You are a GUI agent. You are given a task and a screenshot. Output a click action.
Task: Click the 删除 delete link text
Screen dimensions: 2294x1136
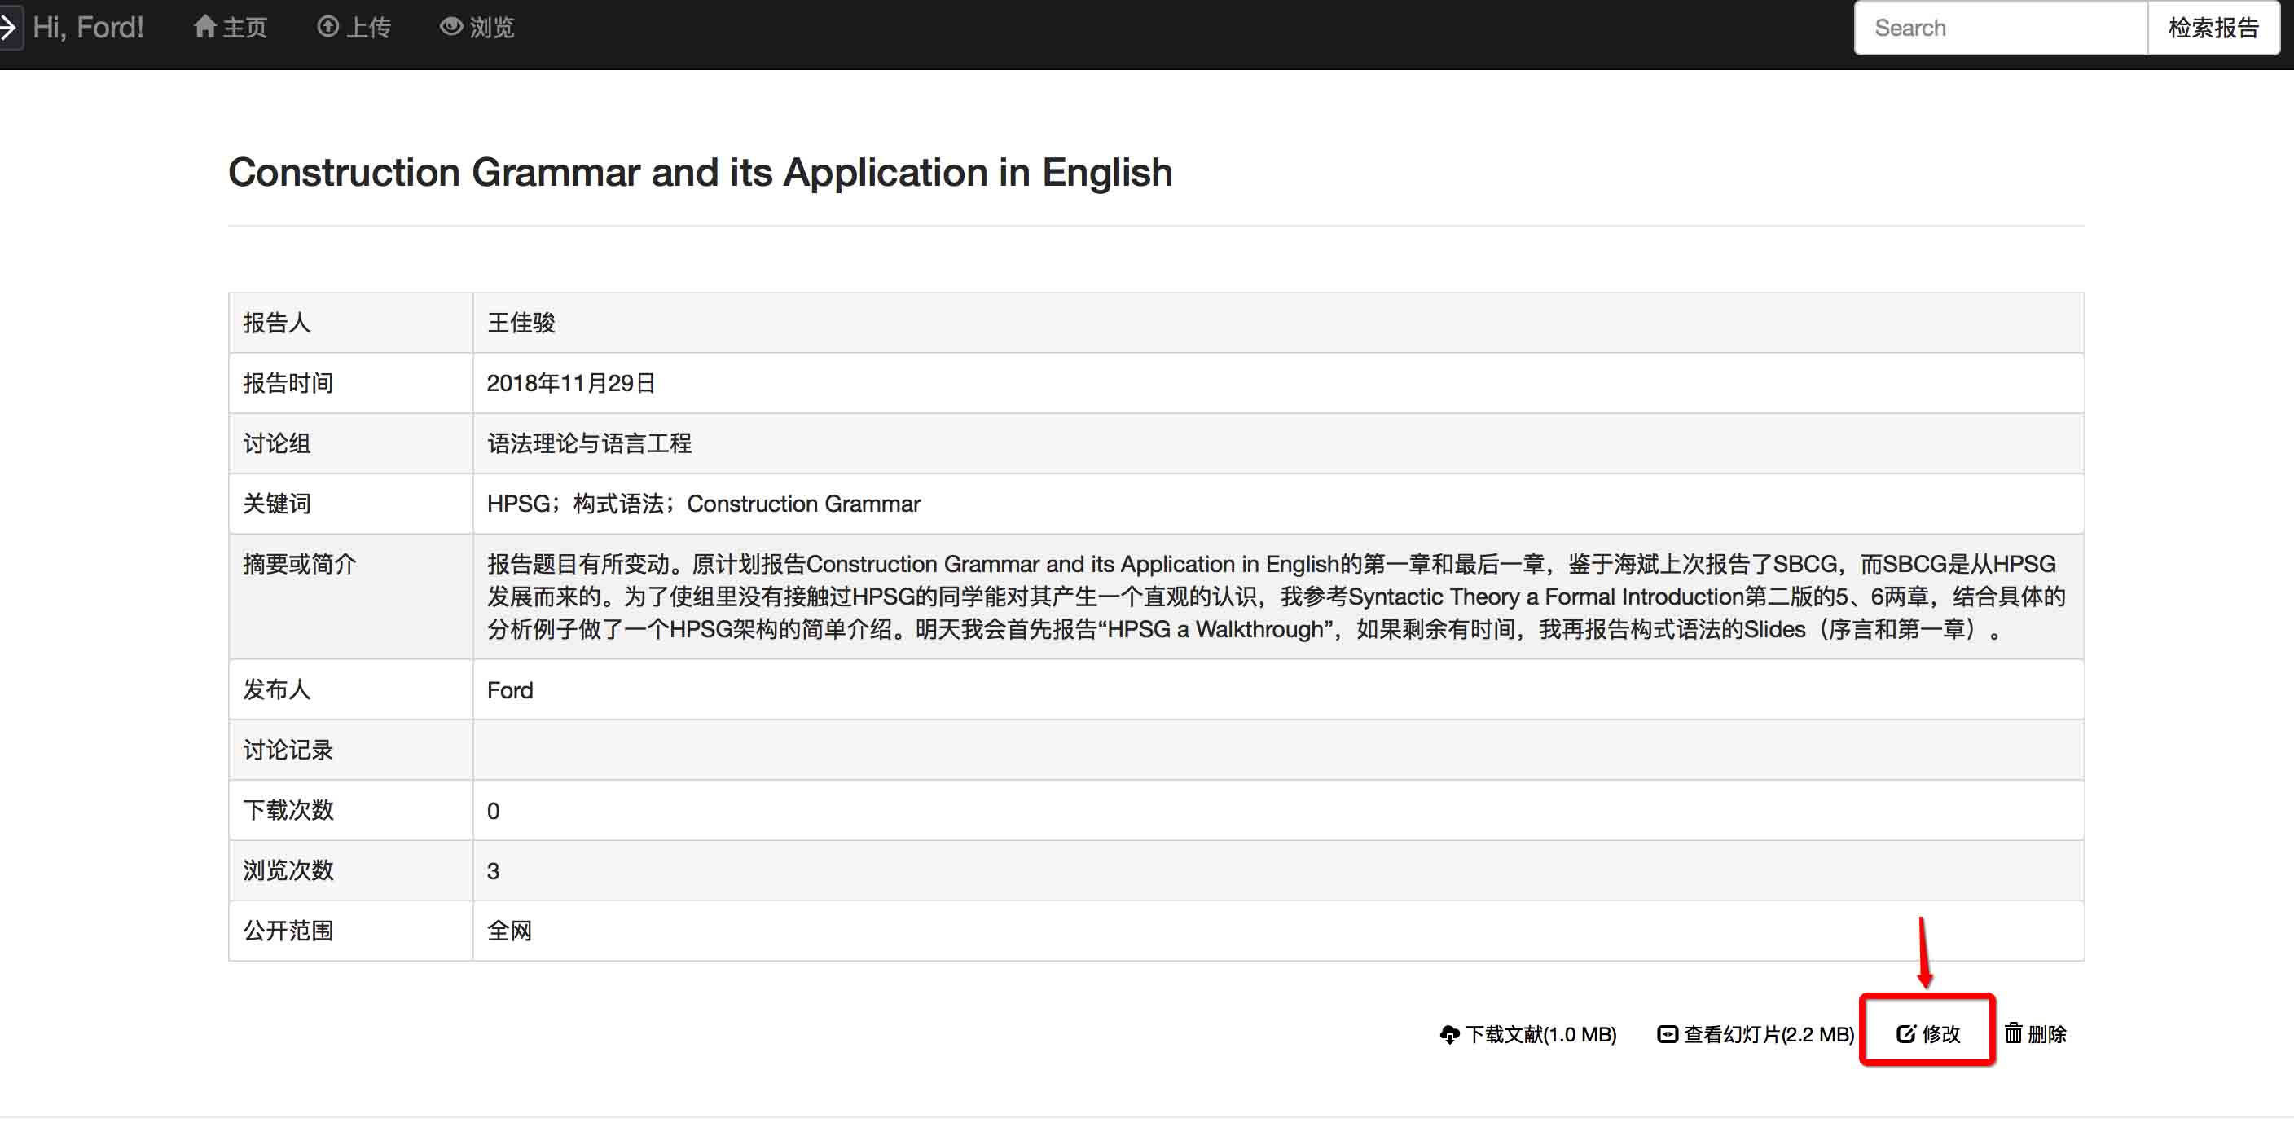pos(2046,1034)
